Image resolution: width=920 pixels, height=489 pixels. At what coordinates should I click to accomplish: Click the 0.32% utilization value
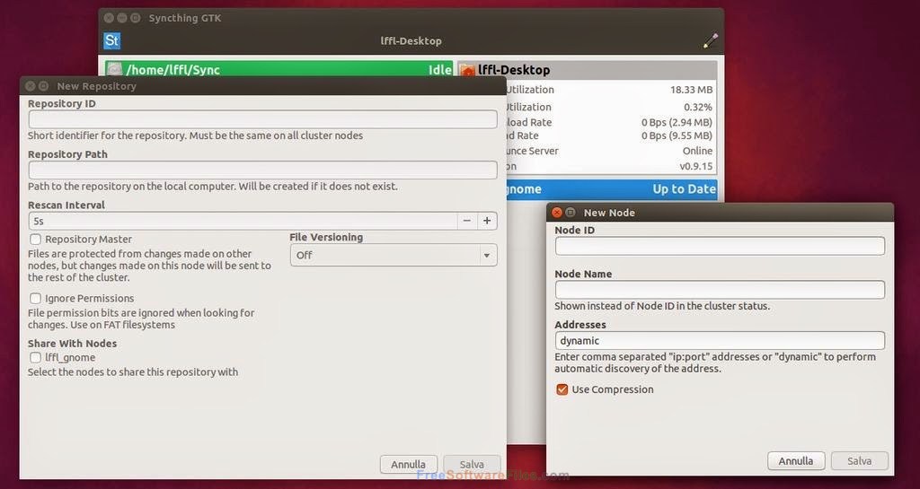698,107
